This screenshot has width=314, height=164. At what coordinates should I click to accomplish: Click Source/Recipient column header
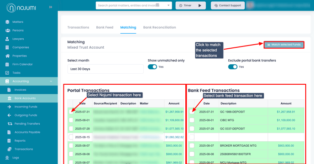105,103
